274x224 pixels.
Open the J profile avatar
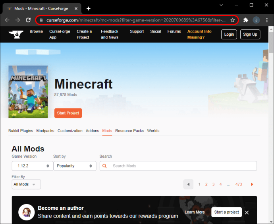(x=256, y=20)
